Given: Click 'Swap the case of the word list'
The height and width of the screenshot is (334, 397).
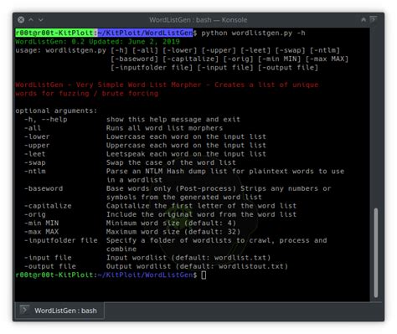Looking at the screenshot, I should [171, 162].
